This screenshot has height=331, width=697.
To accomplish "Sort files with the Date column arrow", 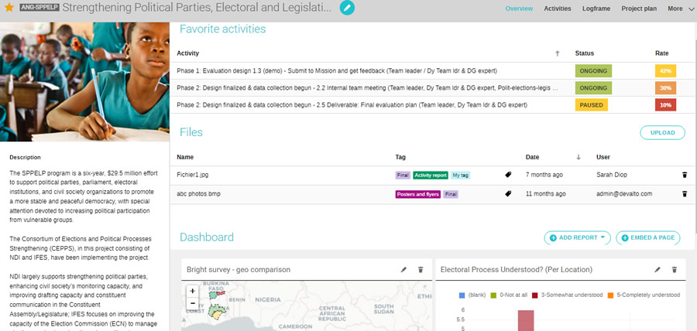I will [x=579, y=157].
